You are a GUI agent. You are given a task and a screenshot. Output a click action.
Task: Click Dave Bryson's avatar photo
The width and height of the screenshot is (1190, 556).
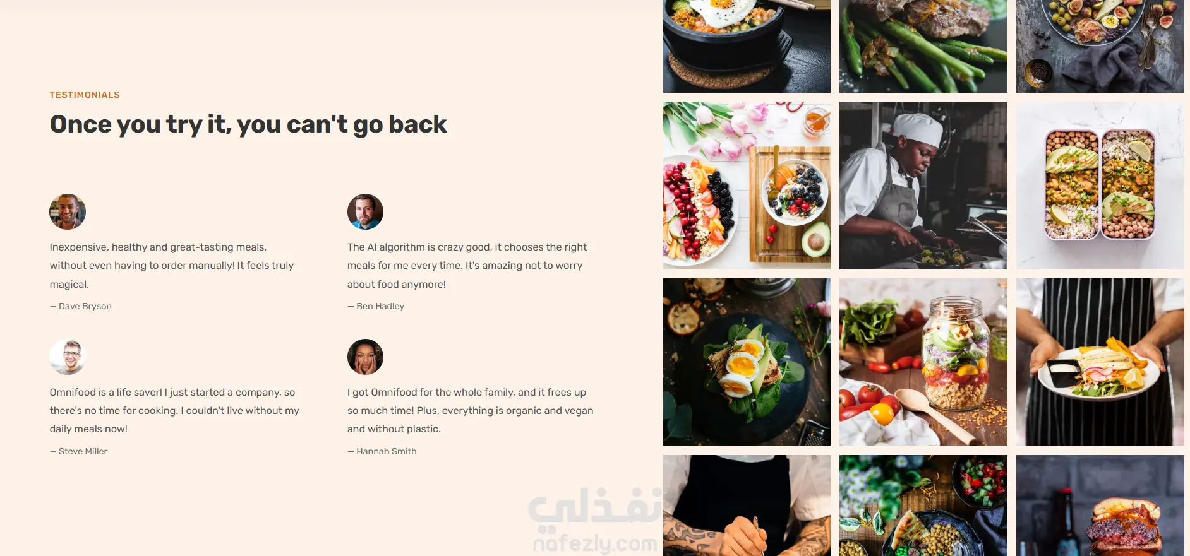tap(68, 211)
